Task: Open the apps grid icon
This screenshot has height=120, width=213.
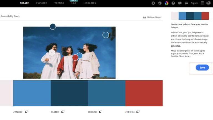Action: point(202,3)
